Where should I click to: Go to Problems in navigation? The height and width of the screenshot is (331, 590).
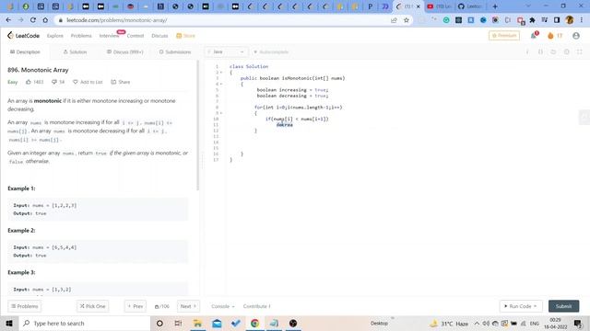click(81, 36)
